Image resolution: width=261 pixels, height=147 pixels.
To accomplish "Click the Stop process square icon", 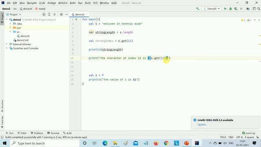I will (x=241, y=9).
